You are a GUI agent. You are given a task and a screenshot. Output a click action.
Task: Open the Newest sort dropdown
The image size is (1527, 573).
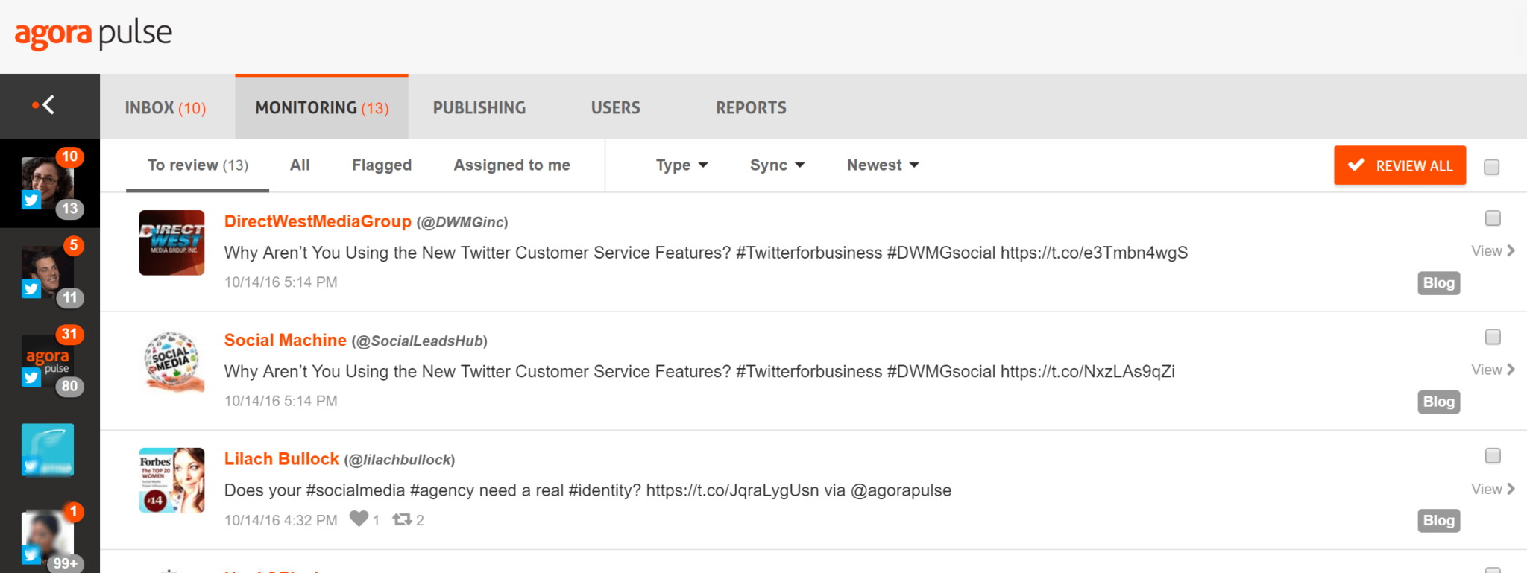(x=883, y=165)
